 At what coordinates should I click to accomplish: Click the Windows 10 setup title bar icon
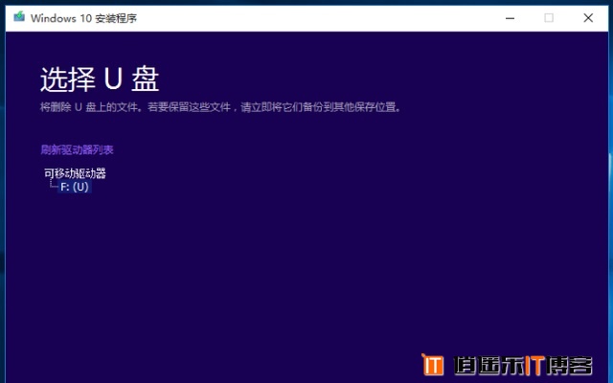click(19, 17)
